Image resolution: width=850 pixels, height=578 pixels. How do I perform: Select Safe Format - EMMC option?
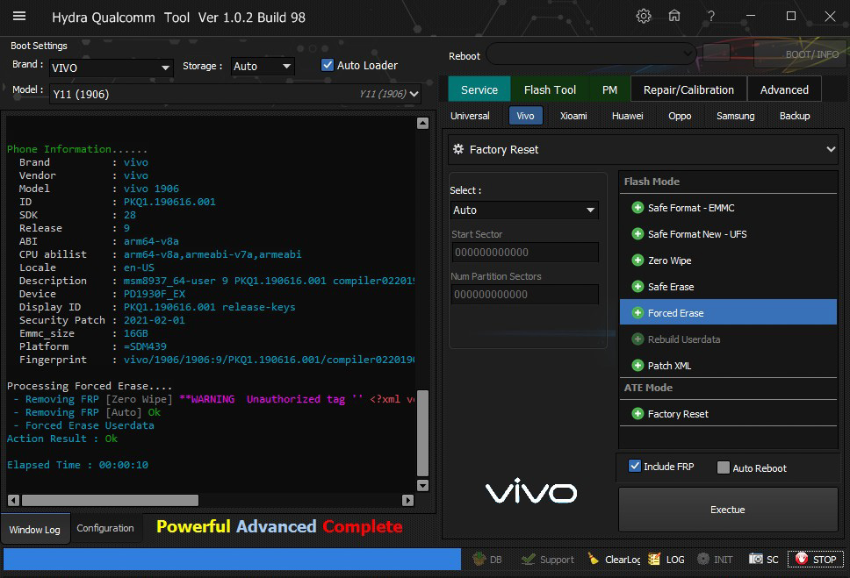pyautogui.click(x=690, y=208)
